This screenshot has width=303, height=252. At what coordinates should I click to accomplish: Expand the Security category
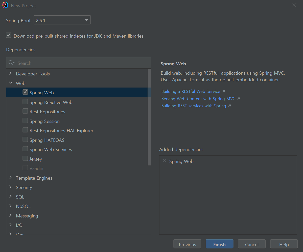click(x=10, y=187)
